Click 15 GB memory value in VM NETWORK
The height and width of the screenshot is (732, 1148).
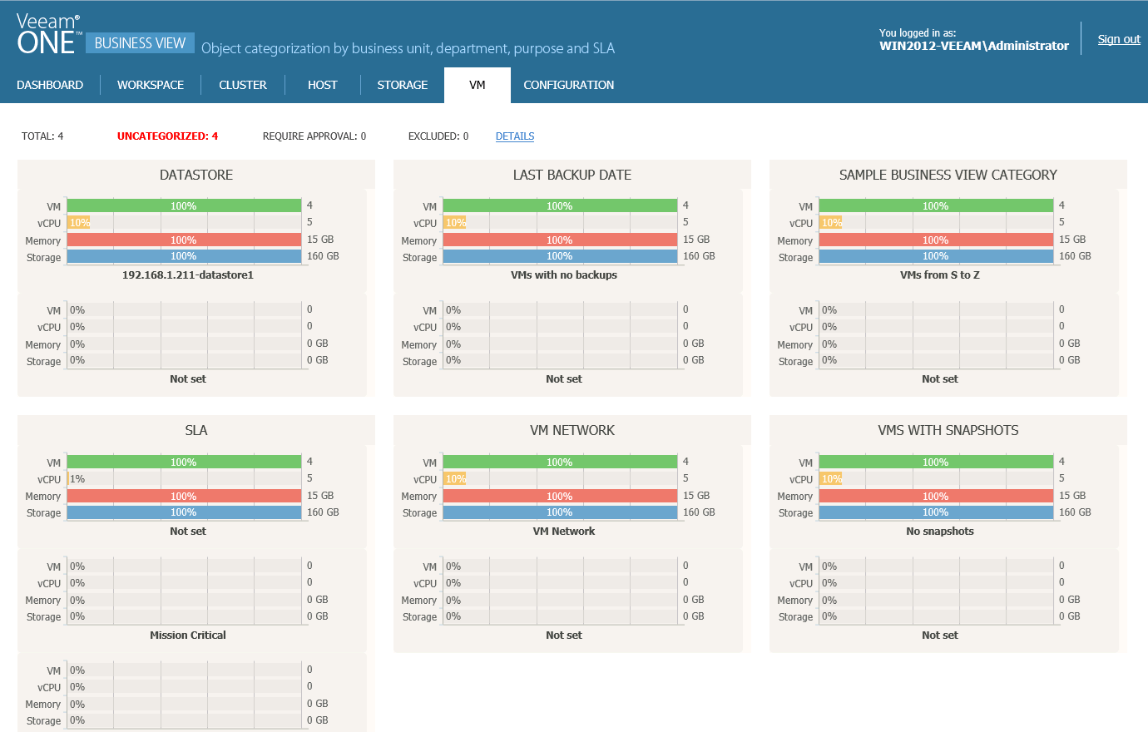(x=696, y=496)
